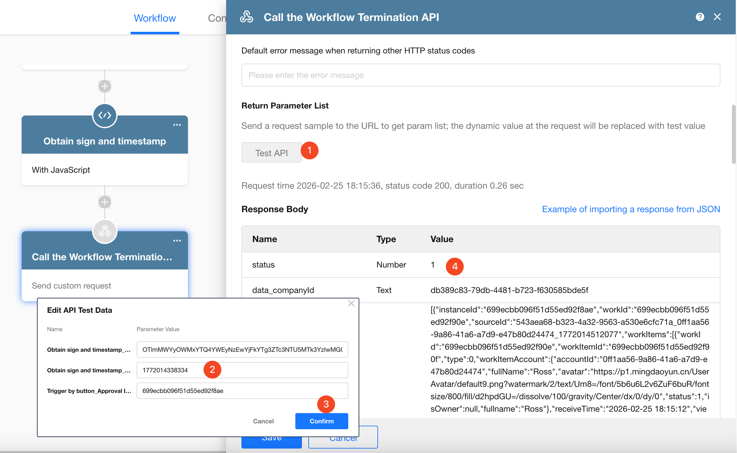737x453 pixels.
Task: Switch to the Workflow tab
Action: (x=155, y=18)
